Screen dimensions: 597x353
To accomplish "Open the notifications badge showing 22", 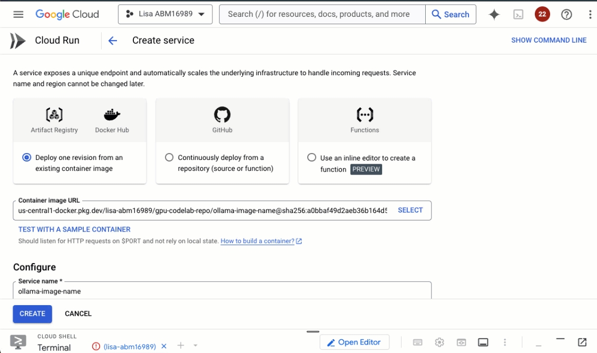I will pyautogui.click(x=542, y=14).
